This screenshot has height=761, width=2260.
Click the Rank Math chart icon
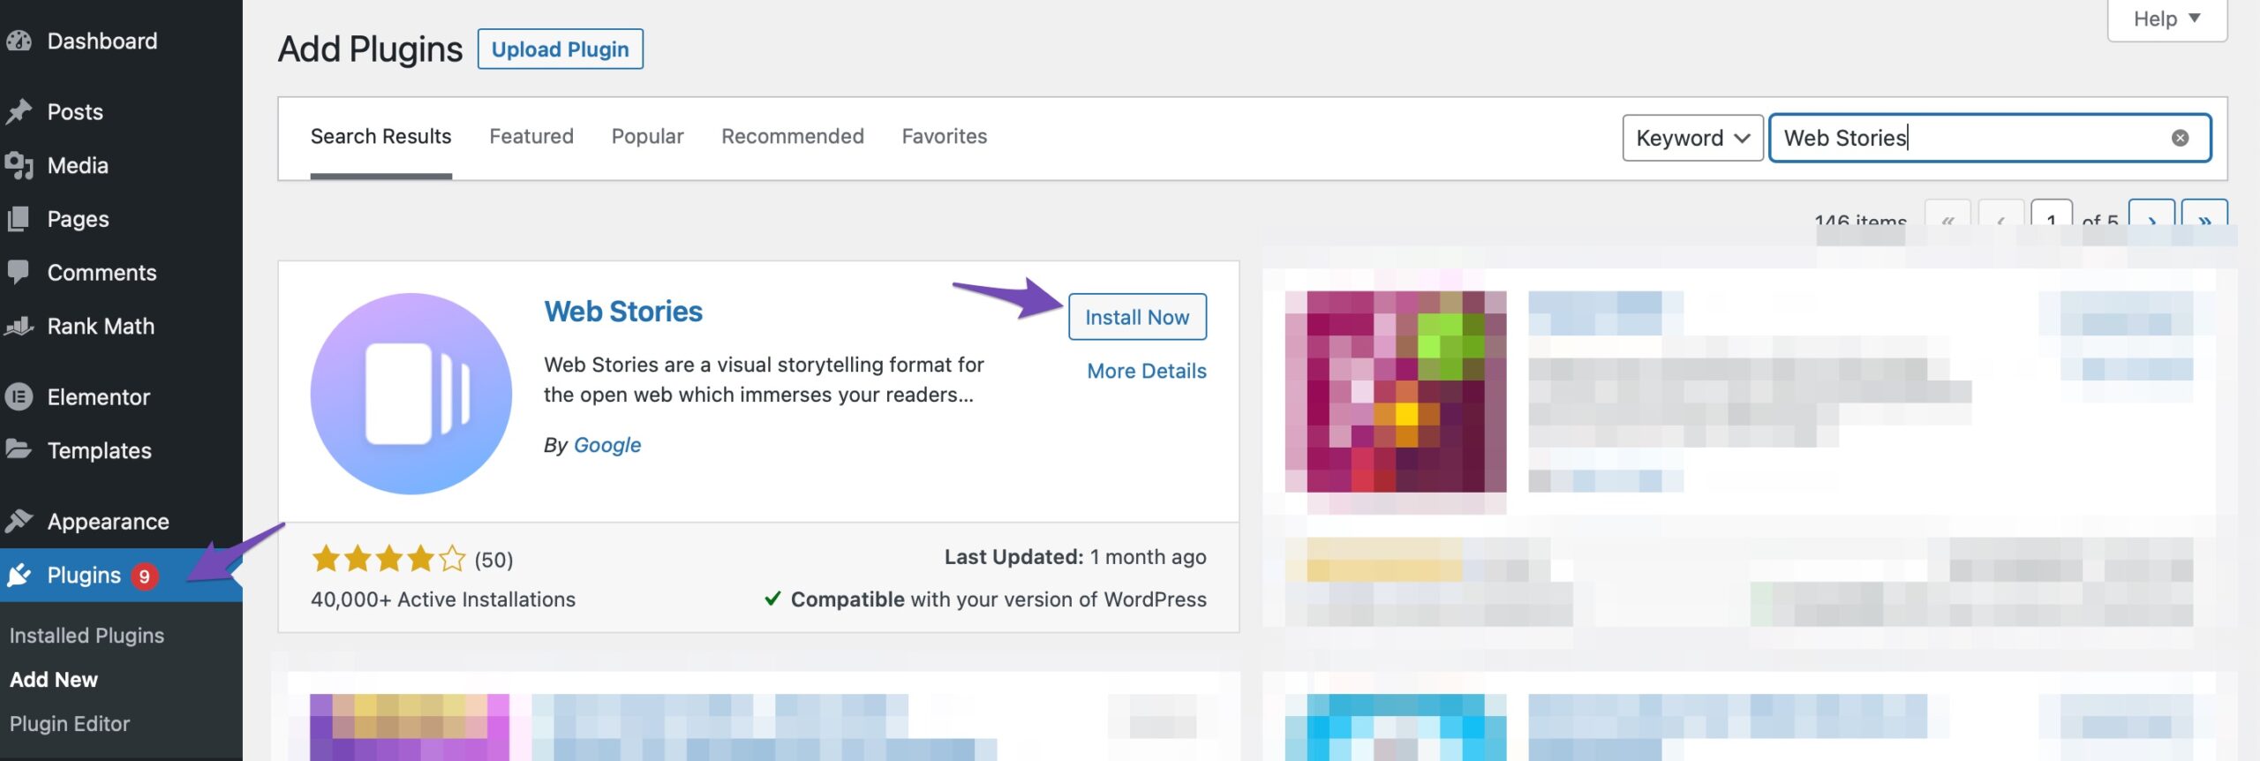19,326
